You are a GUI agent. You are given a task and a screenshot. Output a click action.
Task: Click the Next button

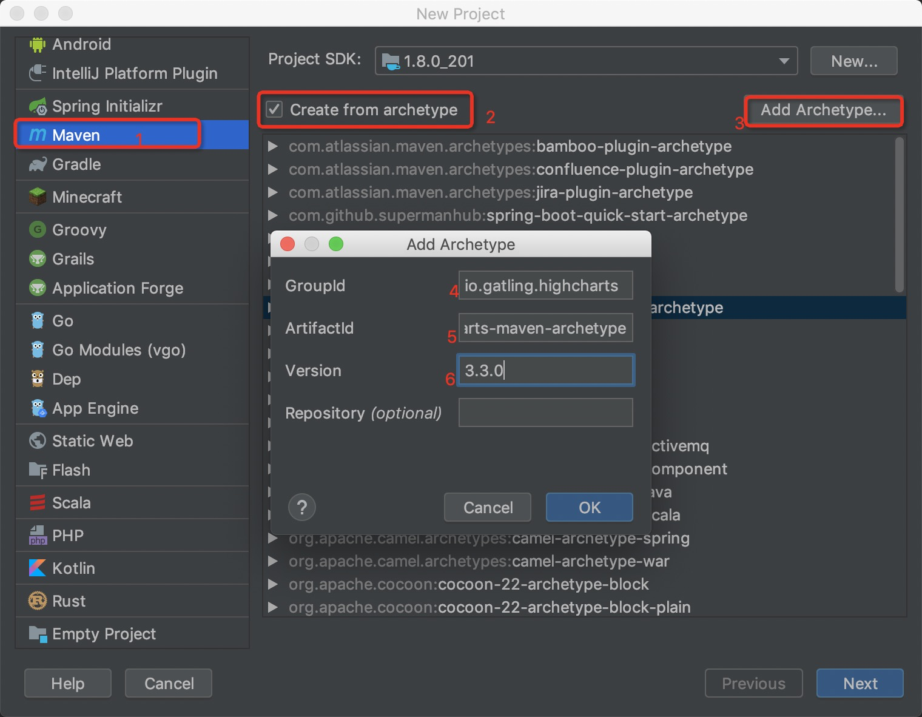pyautogui.click(x=860, y=684)
